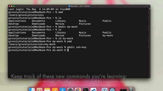Open Finder from the Dock
The width and height of the screenshot is (163, 91).
click(x=32, y=89)
